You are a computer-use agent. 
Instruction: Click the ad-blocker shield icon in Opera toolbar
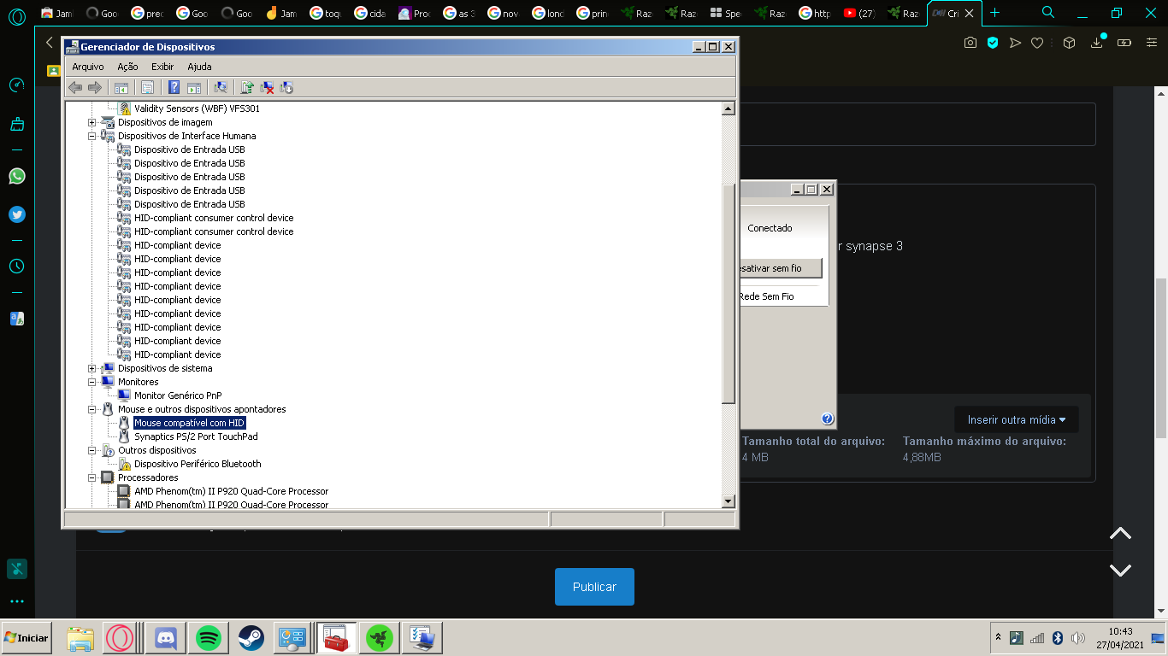click(x=993, y=43)
